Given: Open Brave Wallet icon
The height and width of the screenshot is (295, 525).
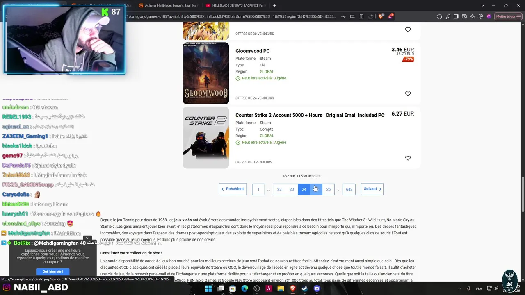Looking at the screenshot, I should click(x=464, y=16).
